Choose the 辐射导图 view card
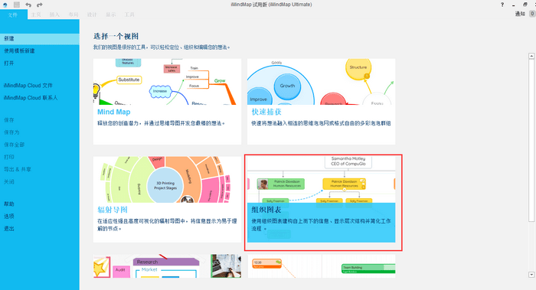The image size is (536, 290). coord(167,200)
